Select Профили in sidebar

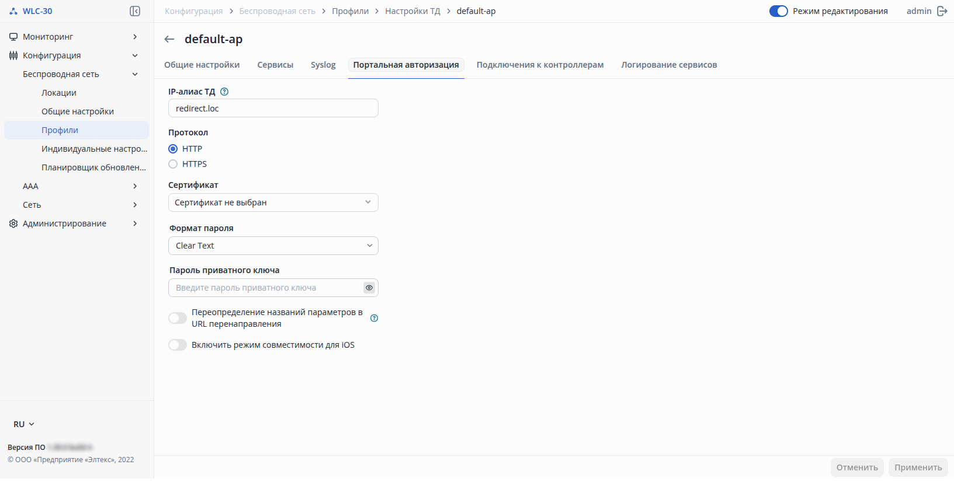coord(77,130)
